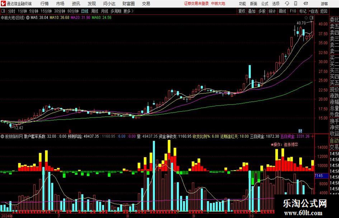Click the 画线 draw line button
339x218 pixels.
click(x=282, y=11)
